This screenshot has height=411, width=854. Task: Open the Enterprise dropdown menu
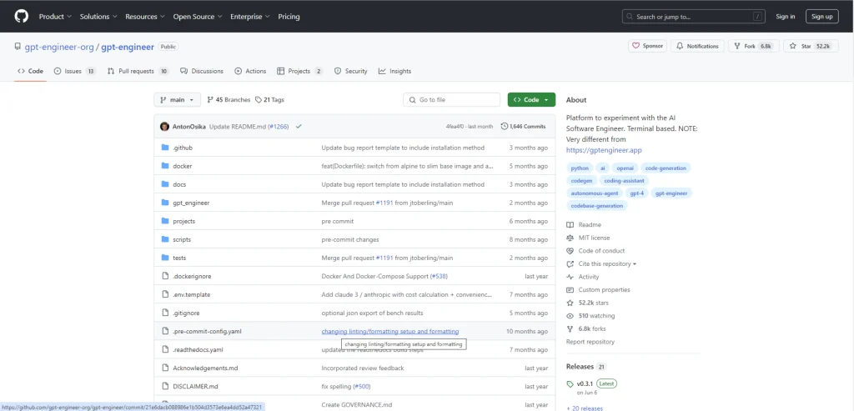tap(250, 17)
